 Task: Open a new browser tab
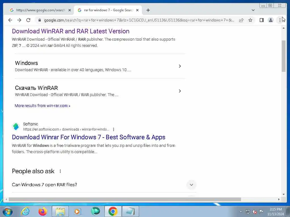148,10
